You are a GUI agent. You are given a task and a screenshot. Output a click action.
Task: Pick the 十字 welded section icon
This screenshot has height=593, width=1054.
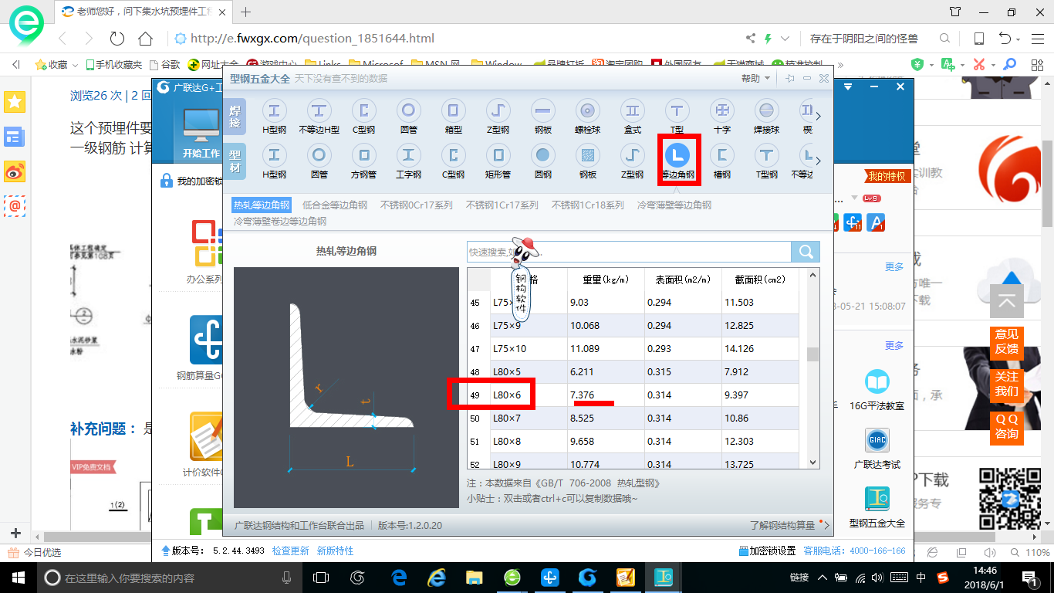coord(722,117)
